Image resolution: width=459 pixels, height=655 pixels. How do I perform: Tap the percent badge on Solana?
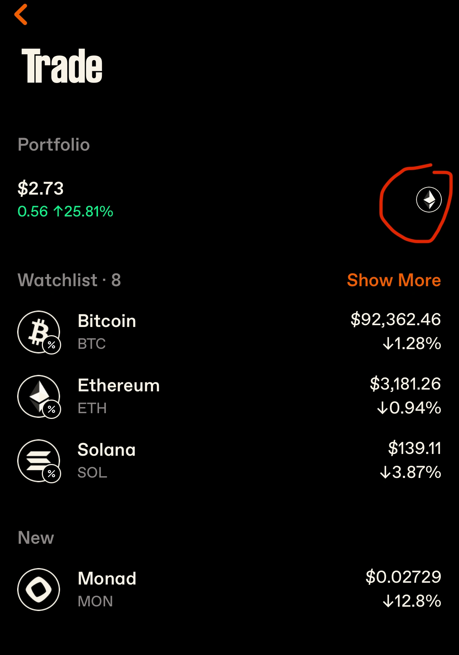[52, 474]
